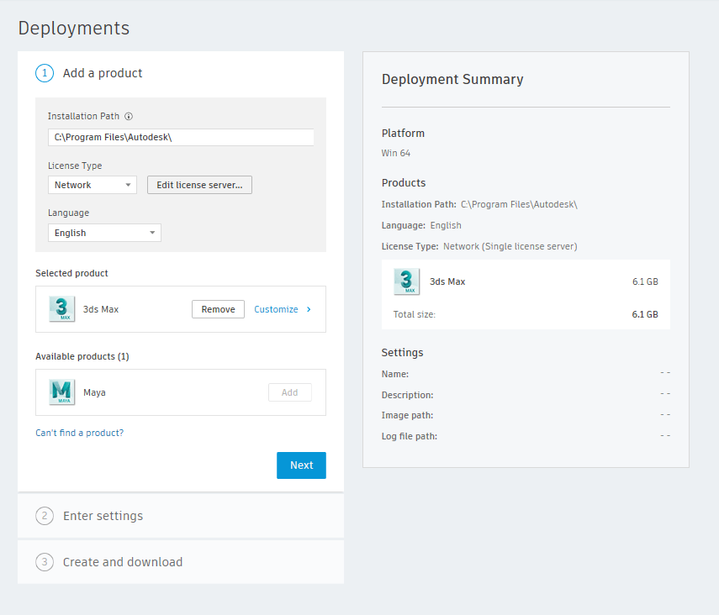719x615 pixels.
Task: Open the License Type dropdown
Action: [x=93, y=185]
